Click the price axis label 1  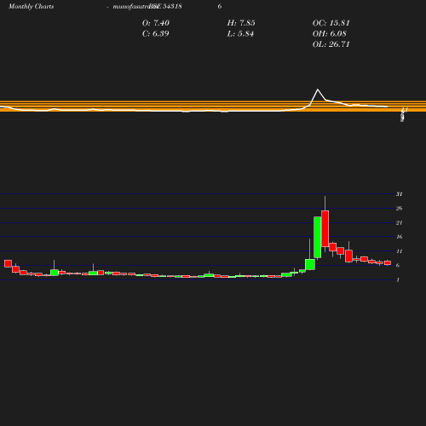click(398, 280)
